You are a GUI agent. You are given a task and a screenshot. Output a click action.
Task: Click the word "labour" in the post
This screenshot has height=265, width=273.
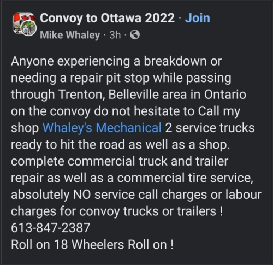point(244,194)
